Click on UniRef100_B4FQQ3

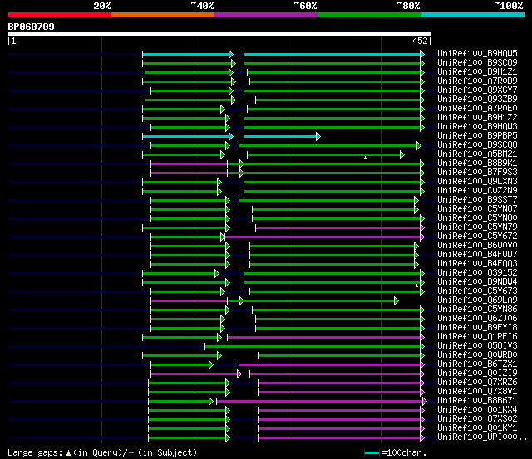(x=477, y=264)
